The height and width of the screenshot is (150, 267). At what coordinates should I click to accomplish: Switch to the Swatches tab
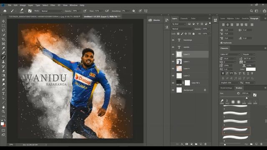point(245,18)
